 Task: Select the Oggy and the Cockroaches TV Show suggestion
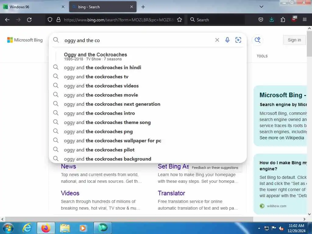click(x=148, y=56)
